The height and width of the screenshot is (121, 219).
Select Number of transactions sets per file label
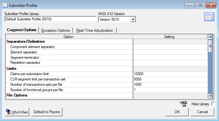36,85
